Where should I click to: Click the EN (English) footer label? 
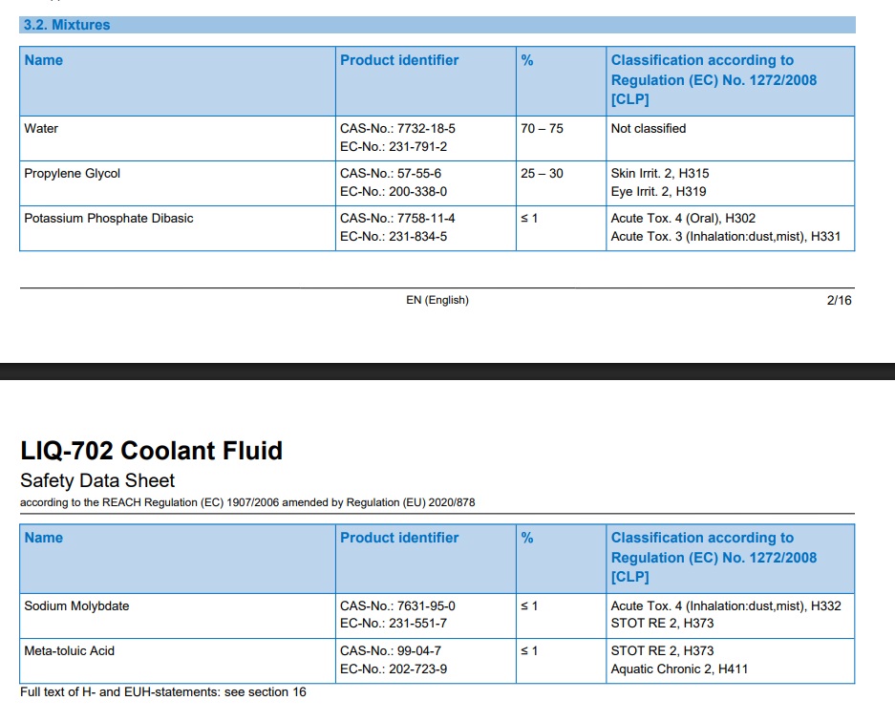coord(437,300)
